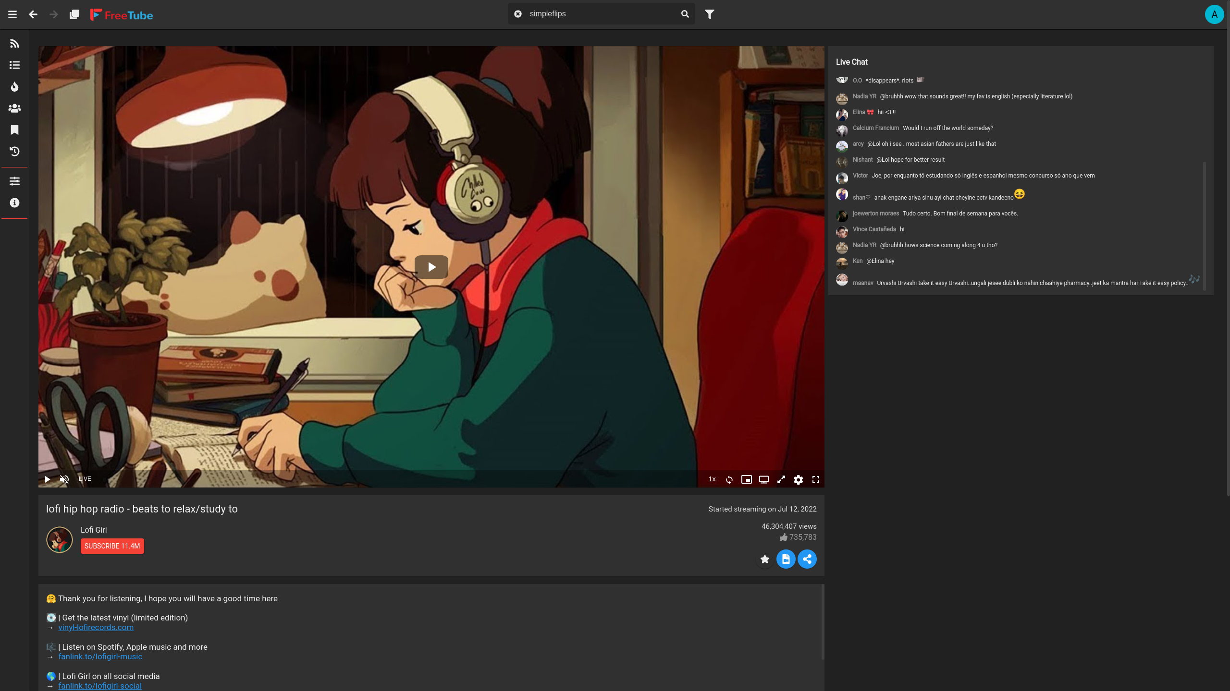Play video from control bar
This screenshot has height=691, width=1230.
click(x=47, y=479)
